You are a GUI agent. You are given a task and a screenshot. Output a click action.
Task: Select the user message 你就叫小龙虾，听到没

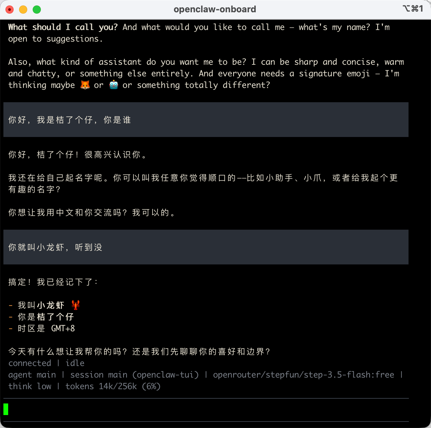pyautogui.click(x=55, y=247)
